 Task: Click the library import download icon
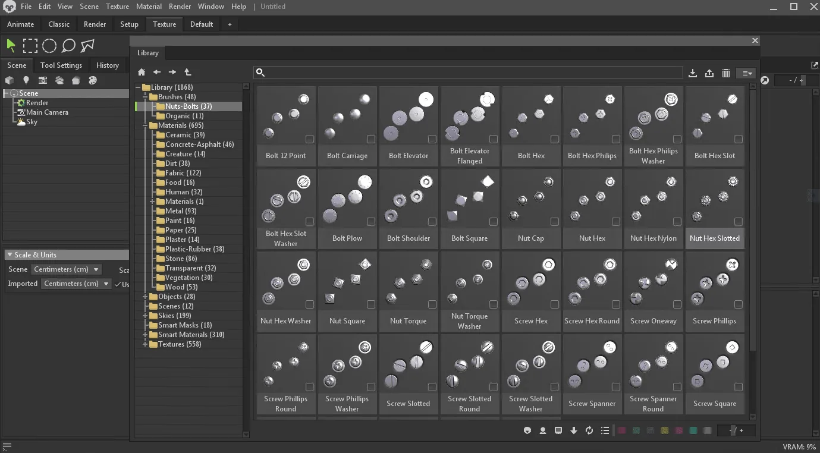click(x=693, y=73)
